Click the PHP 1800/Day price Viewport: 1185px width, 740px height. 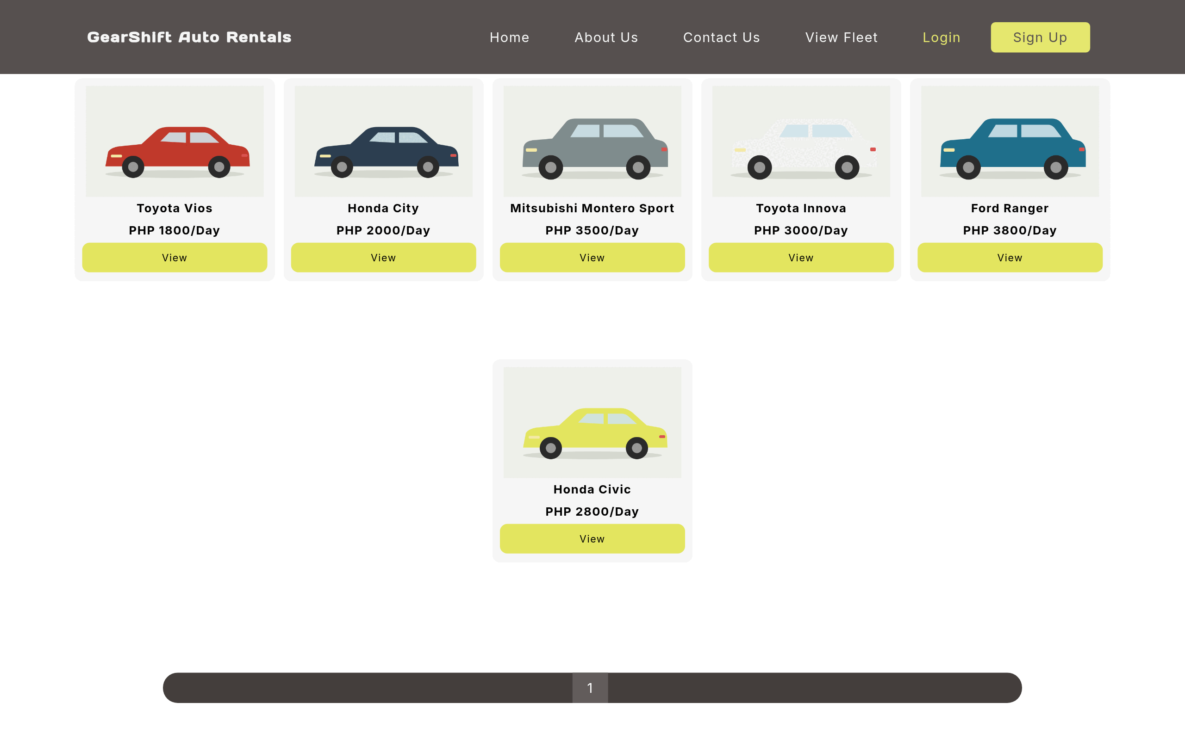tap(175, 230)
